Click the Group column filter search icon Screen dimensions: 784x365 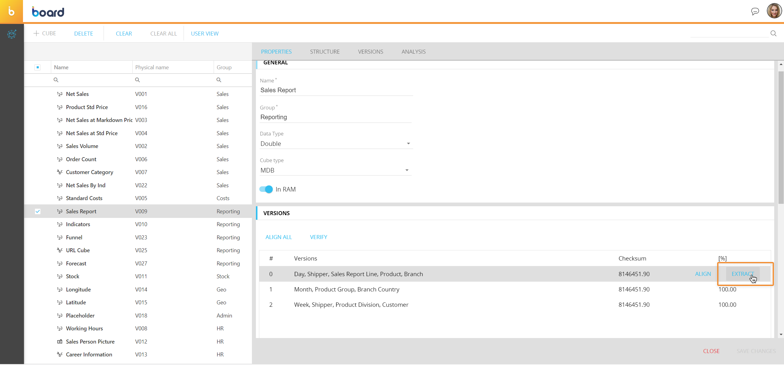pyautogui.click(x=219, y=80)
